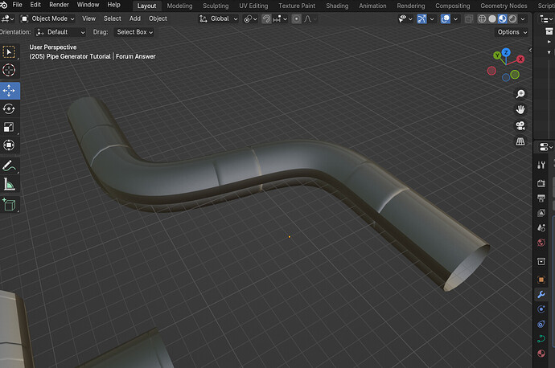Activate the Transform tool
Image resolution: width=555 pixels, height=368 pixels.
(9, 145)
